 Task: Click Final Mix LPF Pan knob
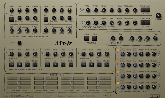tap(121, 38)
